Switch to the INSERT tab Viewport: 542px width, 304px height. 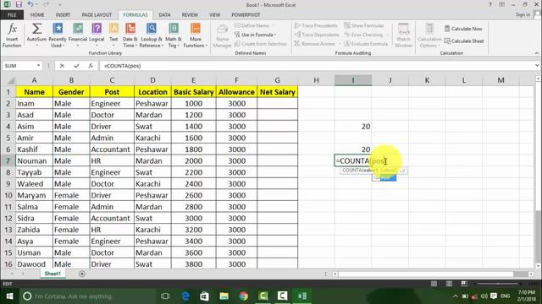pos(63,15)
